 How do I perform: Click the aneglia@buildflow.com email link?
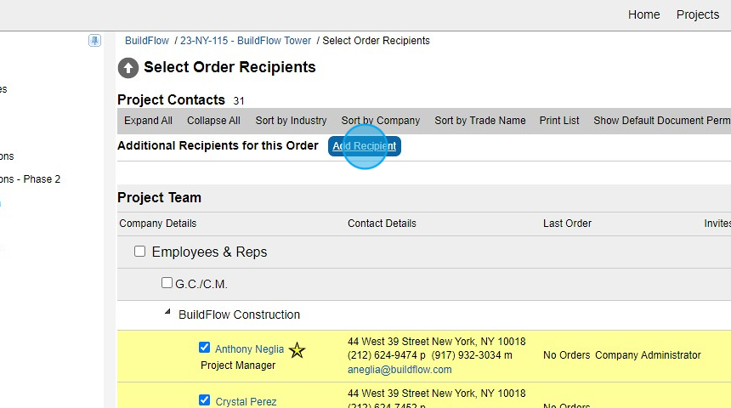[399, 370]
